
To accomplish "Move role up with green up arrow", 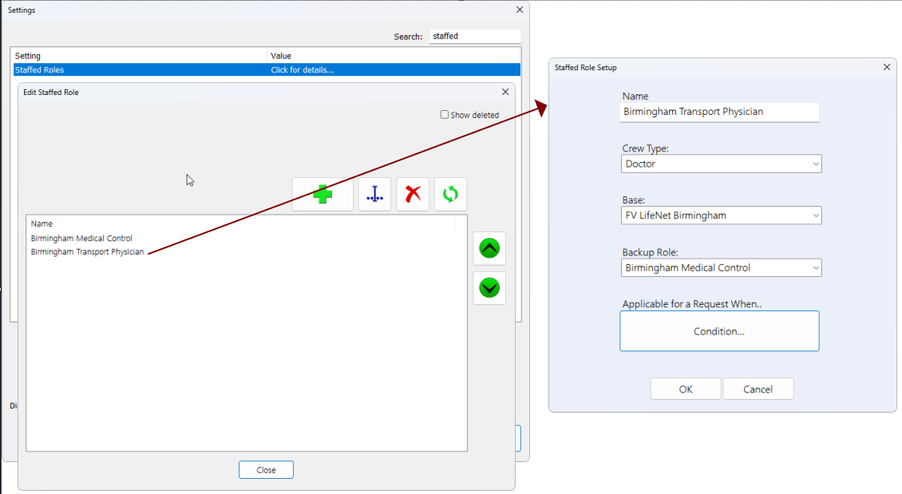I will [489, 248].
